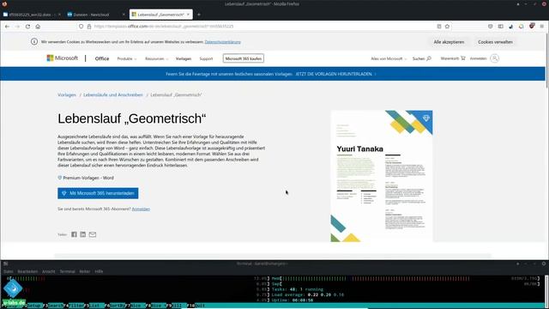The height and width of the screenshot is (309, 549).
Task: Click the browser forward arrow
Action: pyautogui.click(x=17, y=27)
